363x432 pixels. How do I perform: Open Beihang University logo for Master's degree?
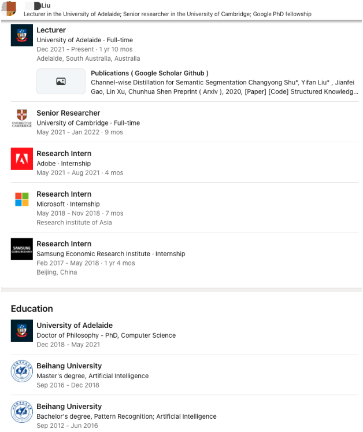click(22, 371)
